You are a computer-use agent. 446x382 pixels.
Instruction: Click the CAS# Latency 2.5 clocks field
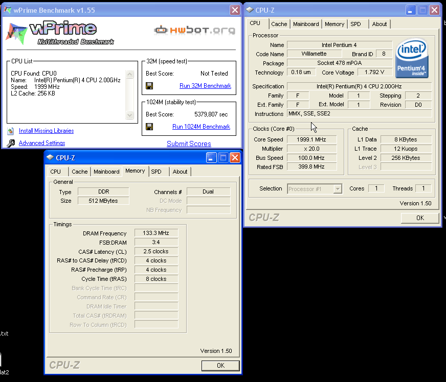click(156, 251)
